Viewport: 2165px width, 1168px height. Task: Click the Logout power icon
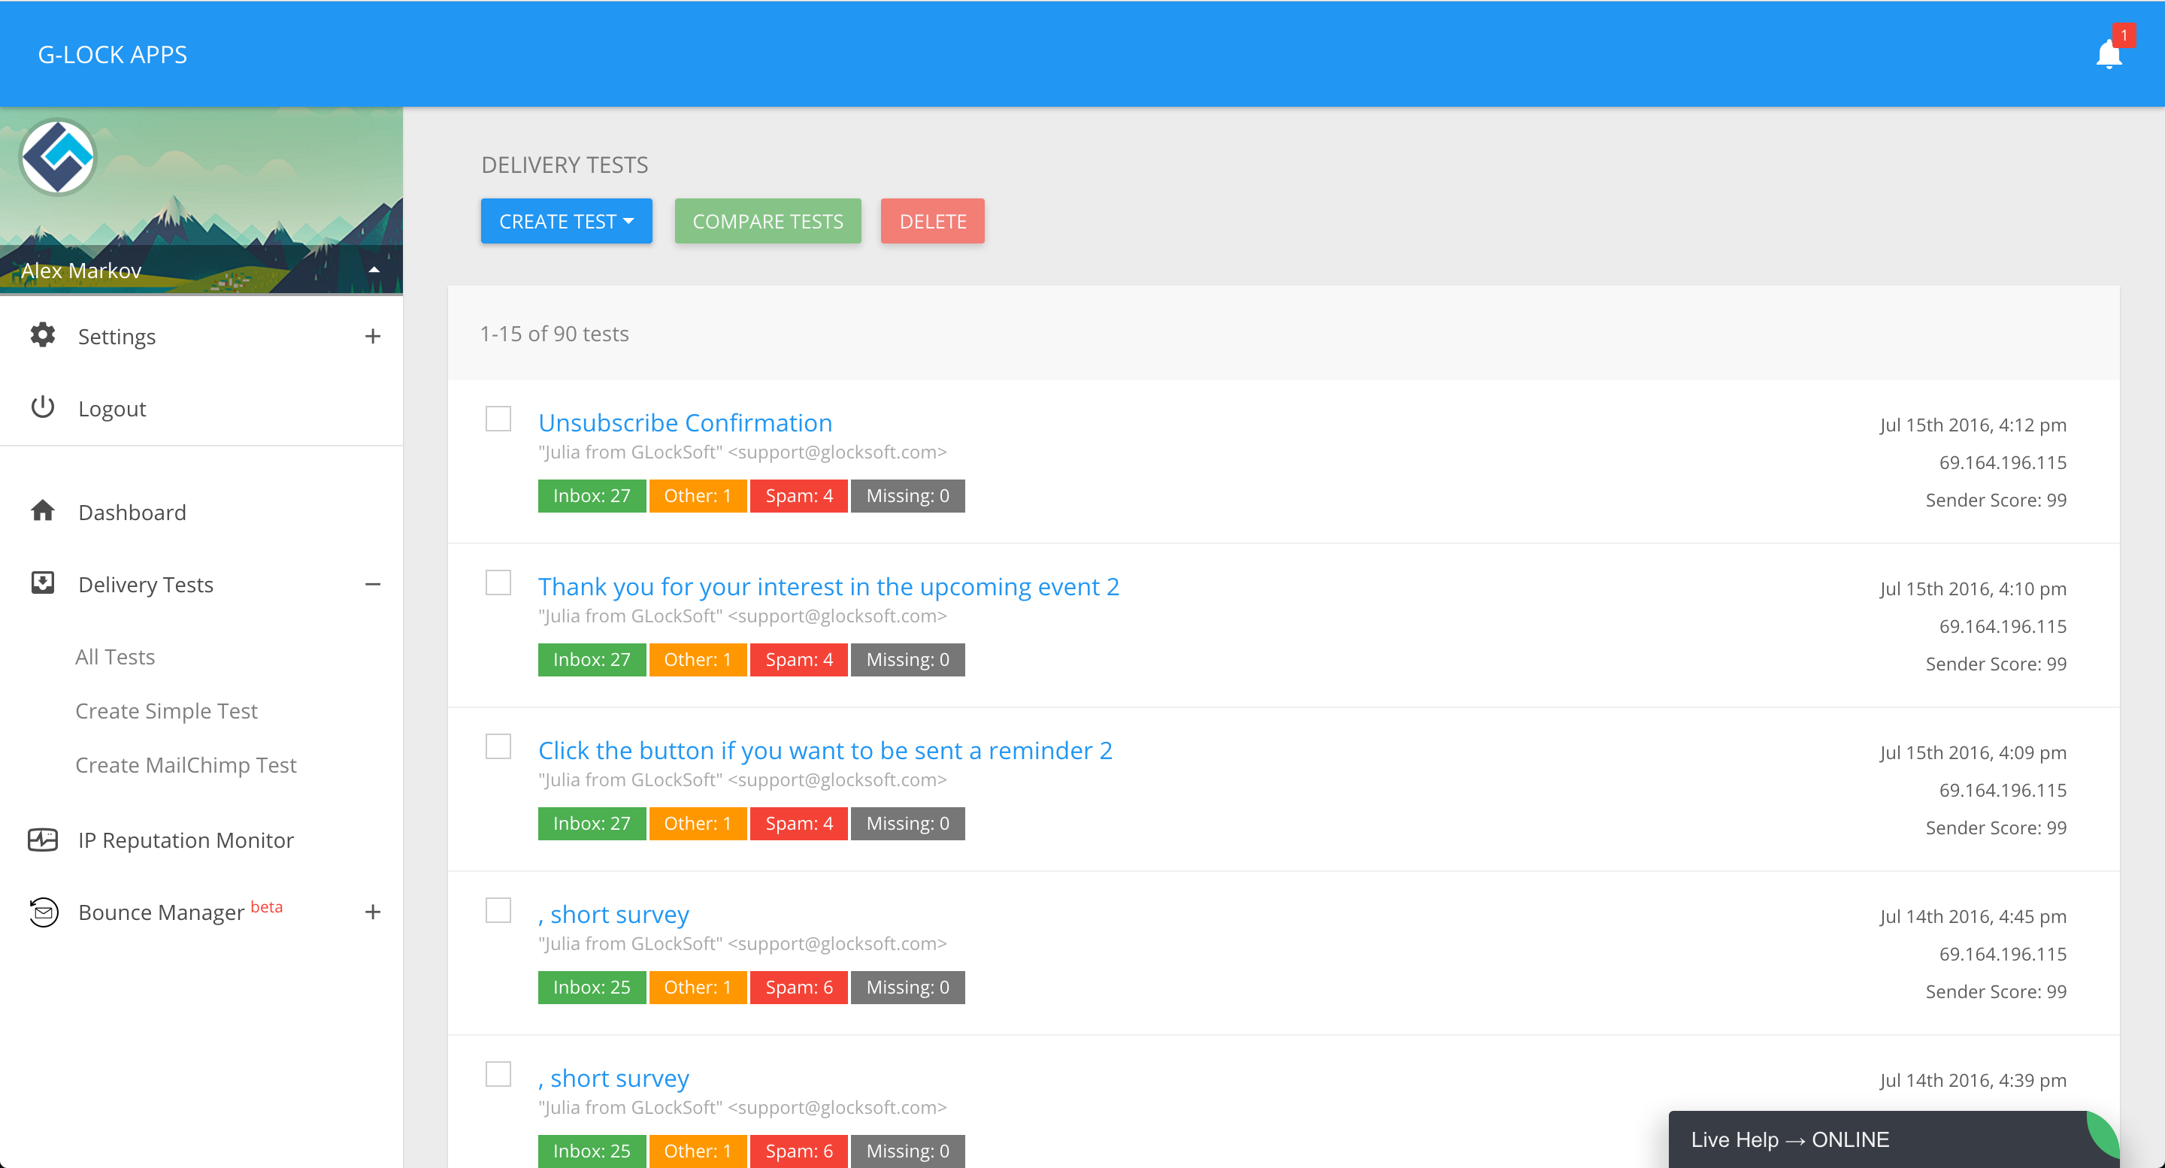(42, 407)
